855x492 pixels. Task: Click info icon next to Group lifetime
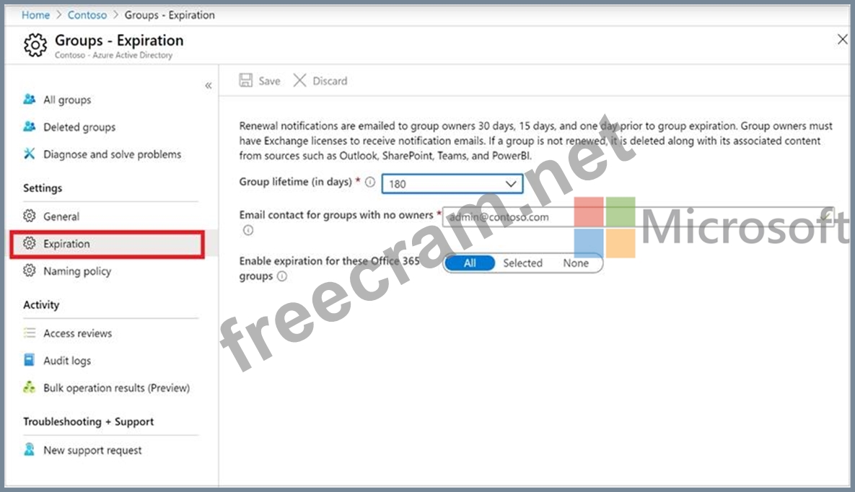tap(370, 183)
